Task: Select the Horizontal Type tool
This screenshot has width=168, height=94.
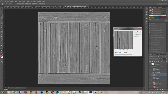Action: [2, 43]
